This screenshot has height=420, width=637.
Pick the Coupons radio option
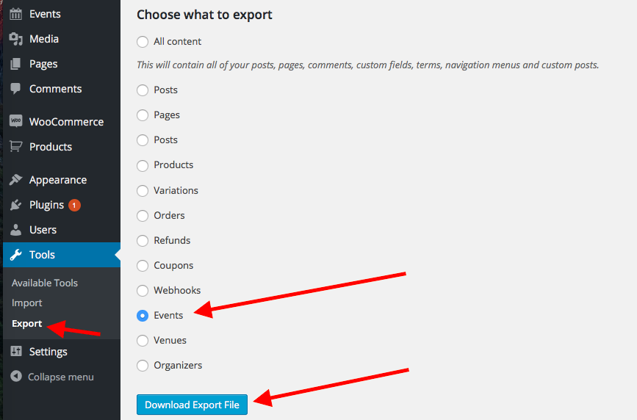tap(143, 266)
